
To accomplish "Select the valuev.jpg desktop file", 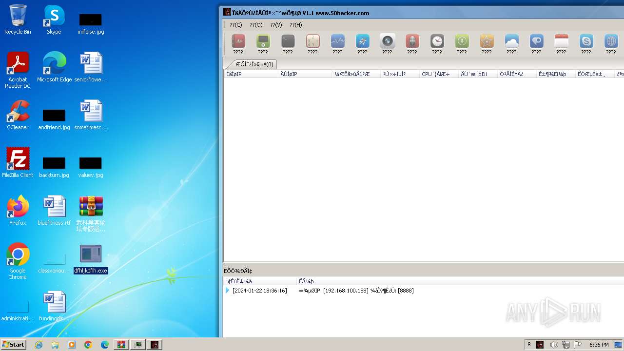I will click(91, 167).
